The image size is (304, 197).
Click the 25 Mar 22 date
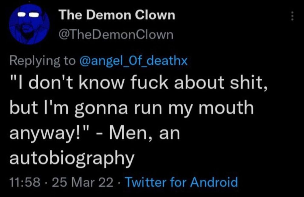coord(82,182)
